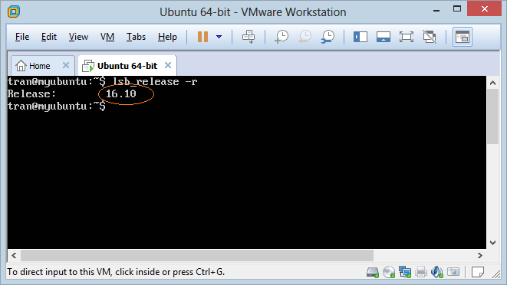Enter full screen mode
Viewport: 507px width, 285px height.
click(407, 37)
